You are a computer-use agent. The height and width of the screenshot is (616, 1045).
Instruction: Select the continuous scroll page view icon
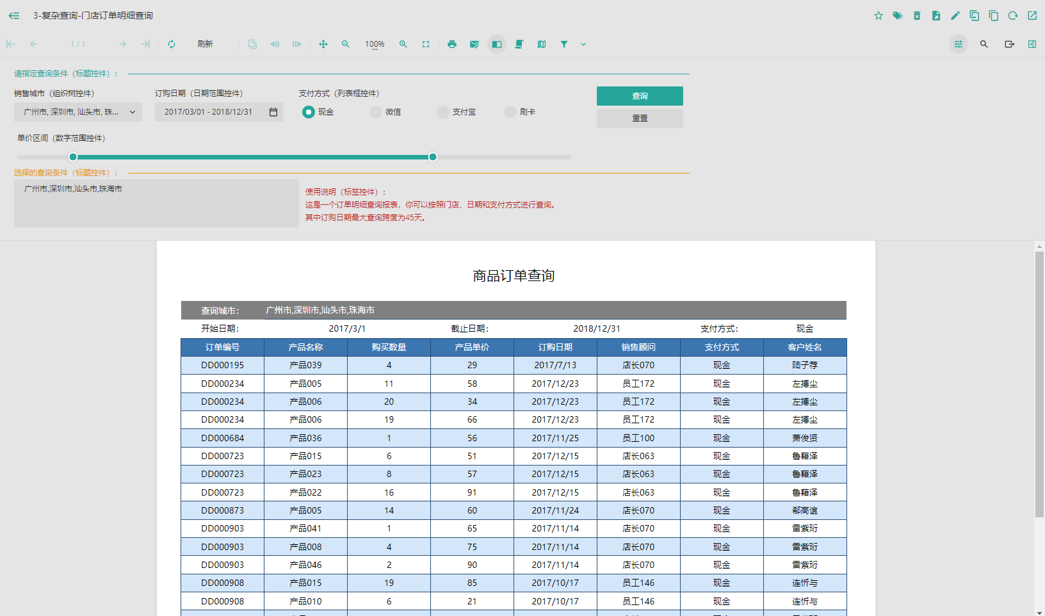pyautogui.click(x=519, y=44)
